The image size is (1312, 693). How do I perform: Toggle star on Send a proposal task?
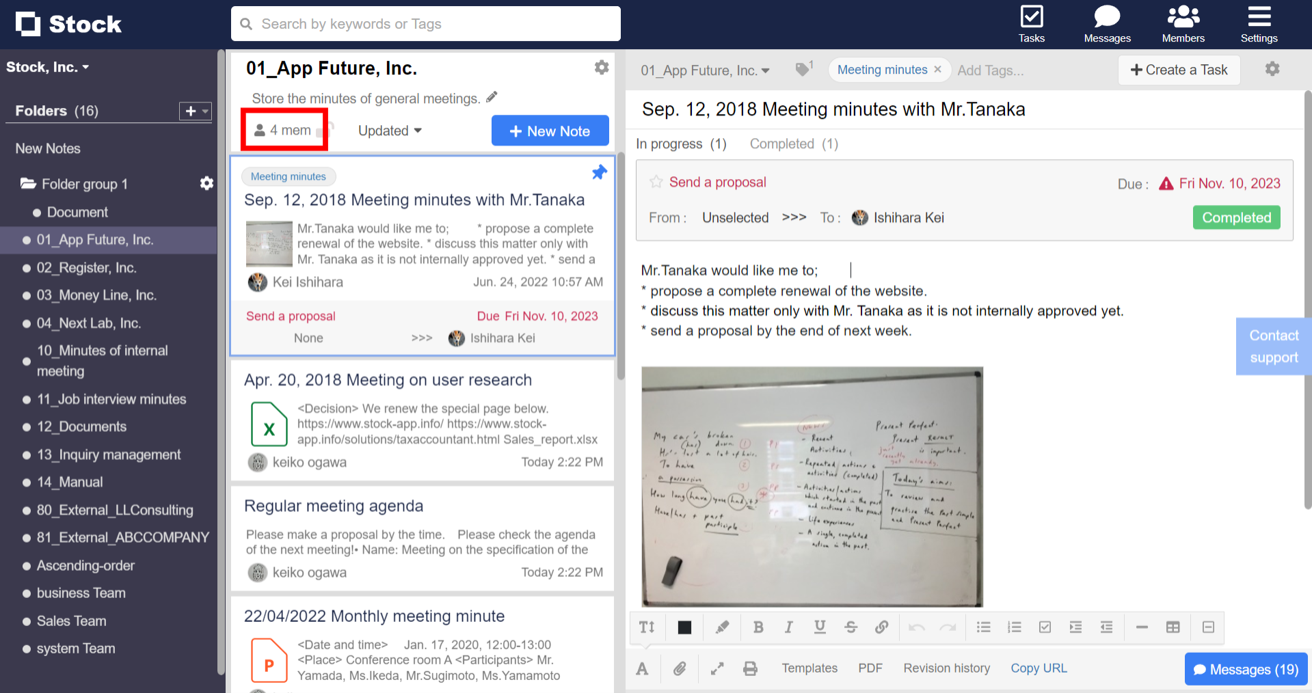tap(656, 182)
